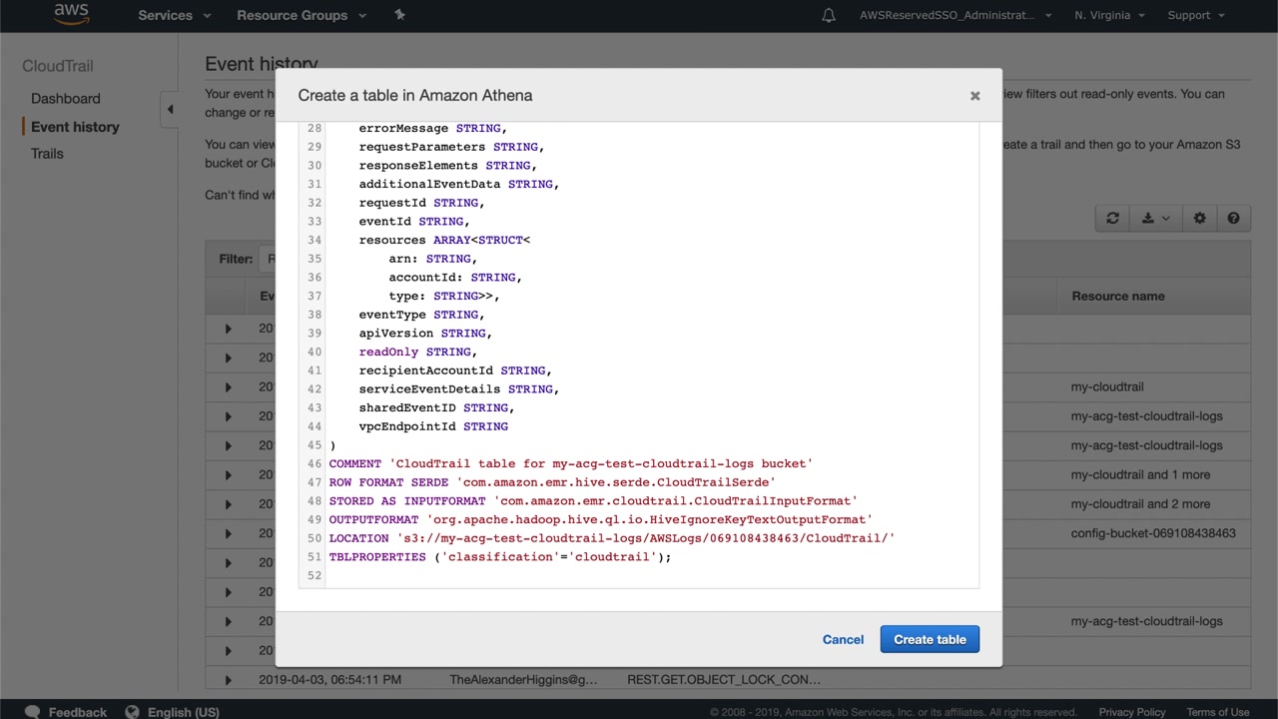The width and height of the screenshot is (1278, 719).
Task: Click the Create table button
Action: (x=930, y=640)
